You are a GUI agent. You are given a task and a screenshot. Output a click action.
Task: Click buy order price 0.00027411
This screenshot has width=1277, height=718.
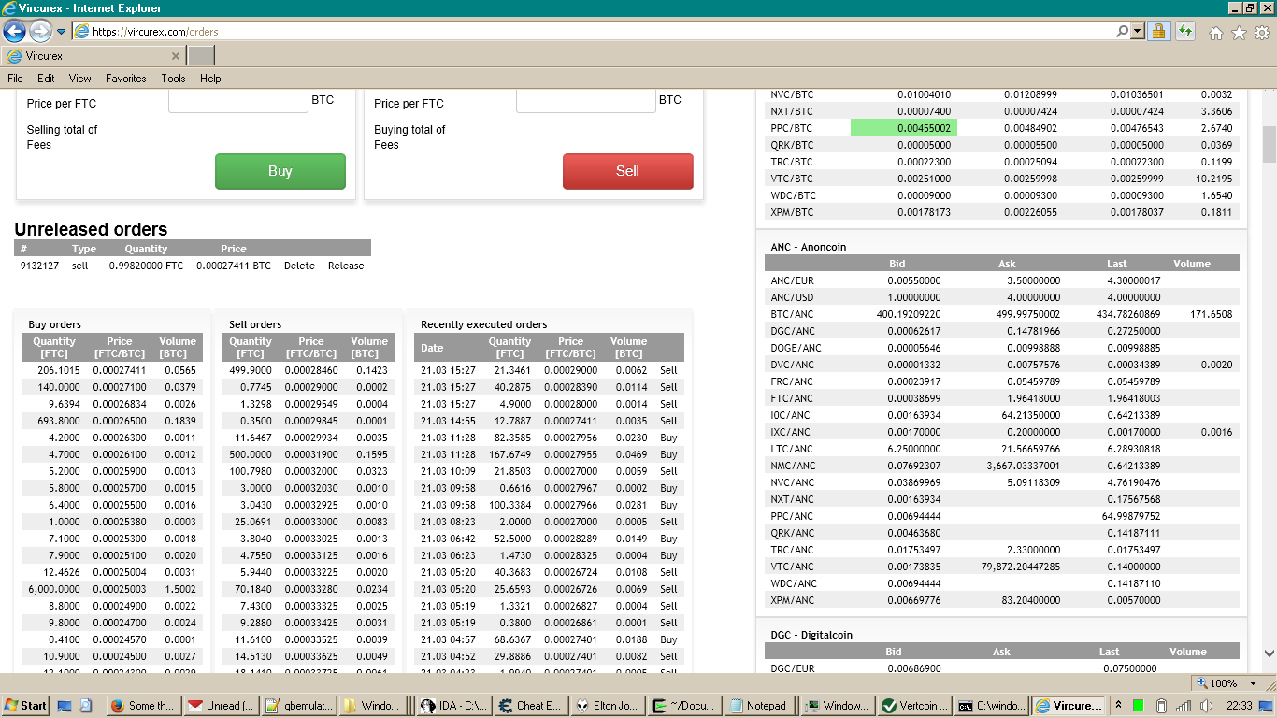(120, 370)
